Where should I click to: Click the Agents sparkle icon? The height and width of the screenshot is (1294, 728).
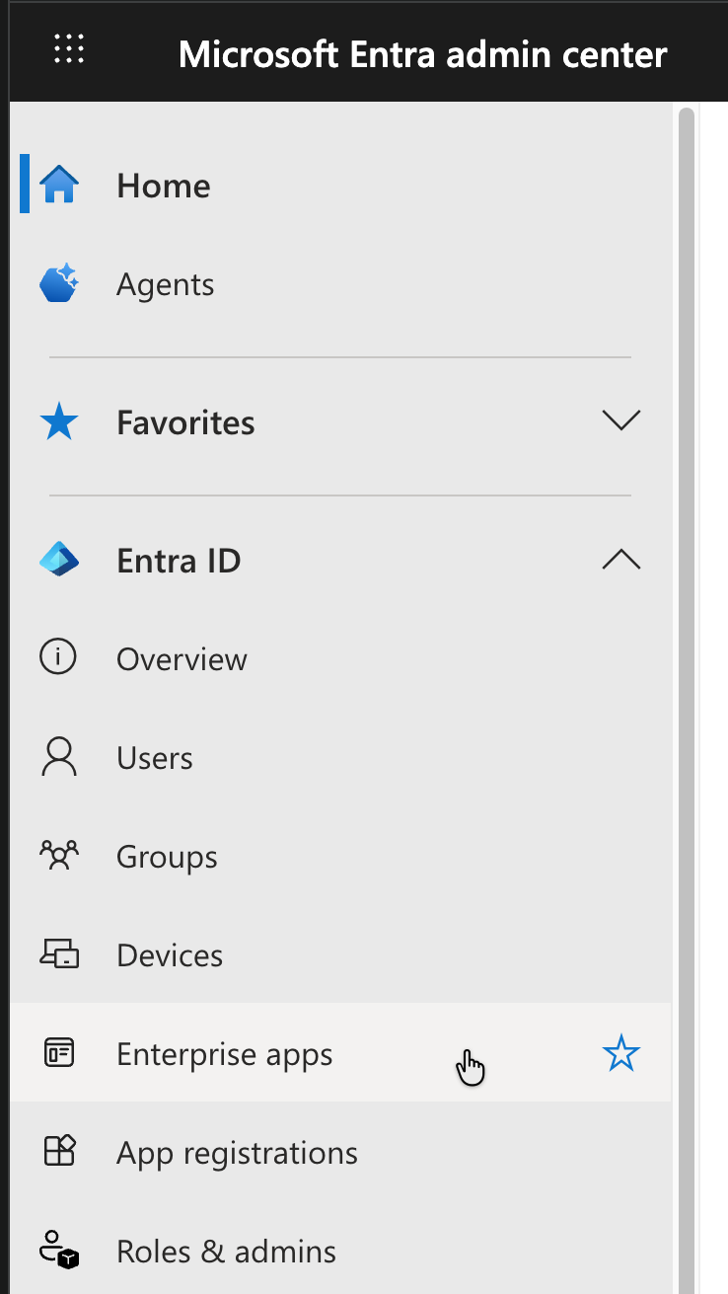[x=59, y=283]
